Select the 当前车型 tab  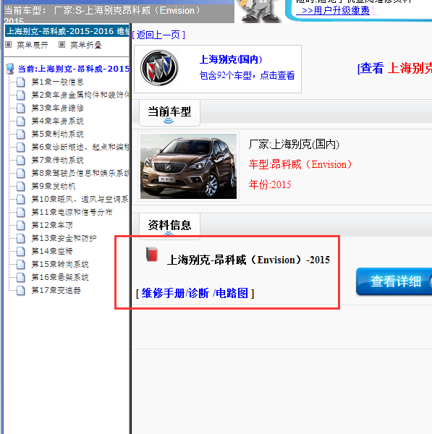pos(169,113)
